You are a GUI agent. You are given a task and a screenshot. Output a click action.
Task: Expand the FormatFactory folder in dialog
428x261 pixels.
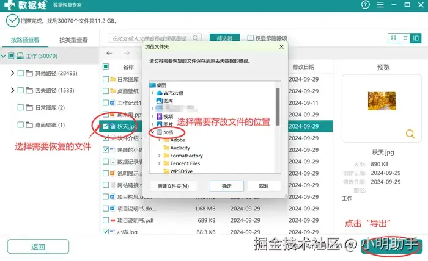(159, 156)
